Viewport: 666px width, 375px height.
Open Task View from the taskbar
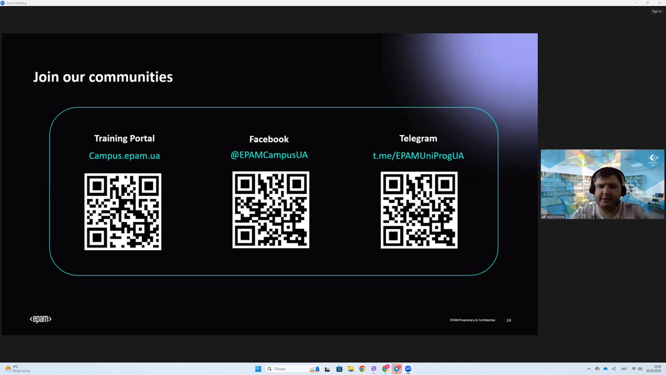(x=327, y=369)
